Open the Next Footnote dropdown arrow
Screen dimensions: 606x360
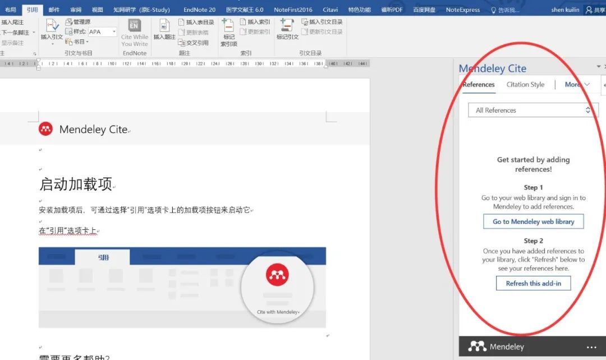tap(34, 33)
